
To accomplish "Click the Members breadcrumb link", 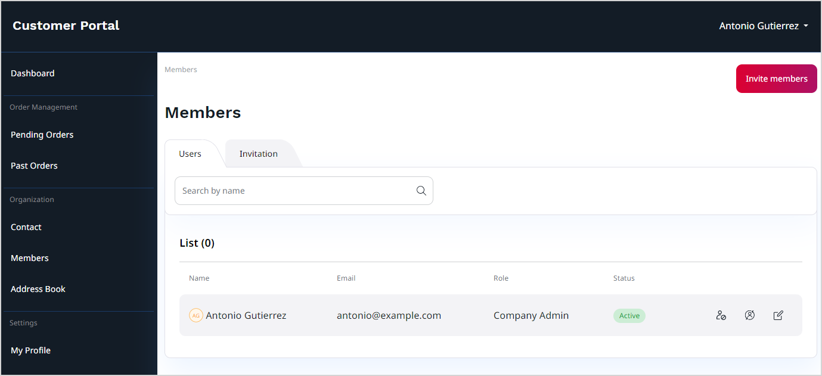I will (181, 70).
